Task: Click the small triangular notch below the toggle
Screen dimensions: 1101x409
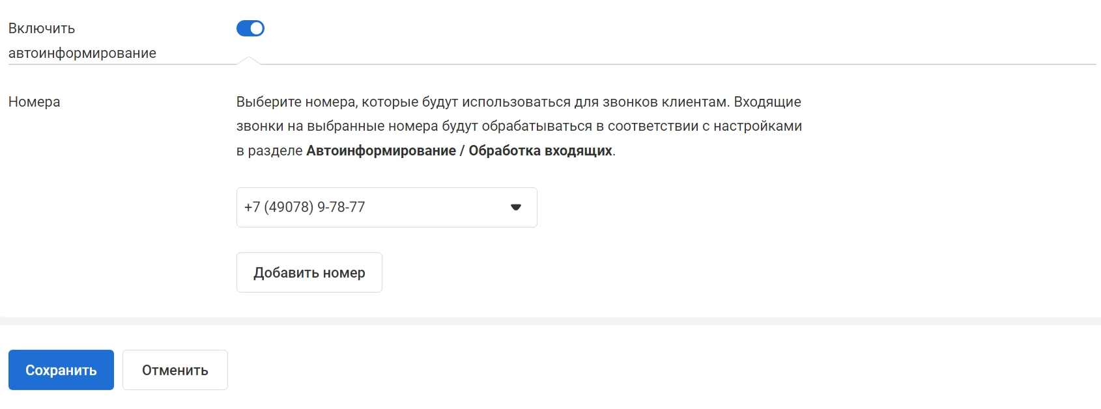Action: click(x=249, y=60)
